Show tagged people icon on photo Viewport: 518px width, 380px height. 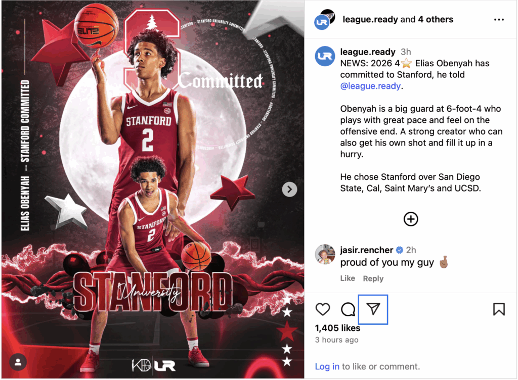point(18,362)
